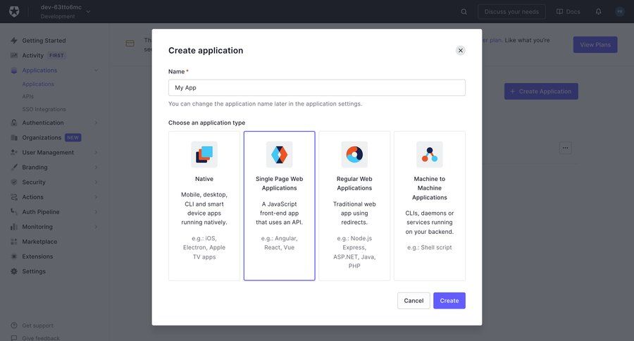Image resolution: width=634 pixels, height=341 pixels.
Task: Open the notifications bell
Action: click(x=598, y=12)
